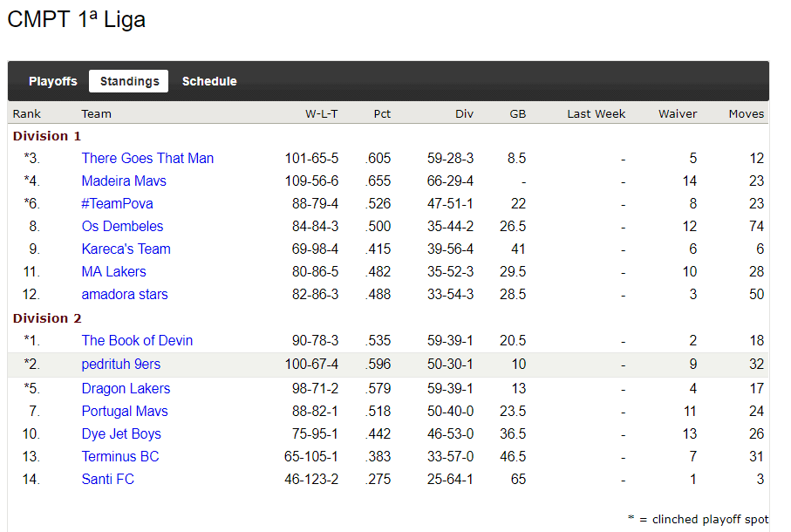Click the 36.5 games back for Dye Jet Boys
Viewport: 791px width, 532px height.
513,434
